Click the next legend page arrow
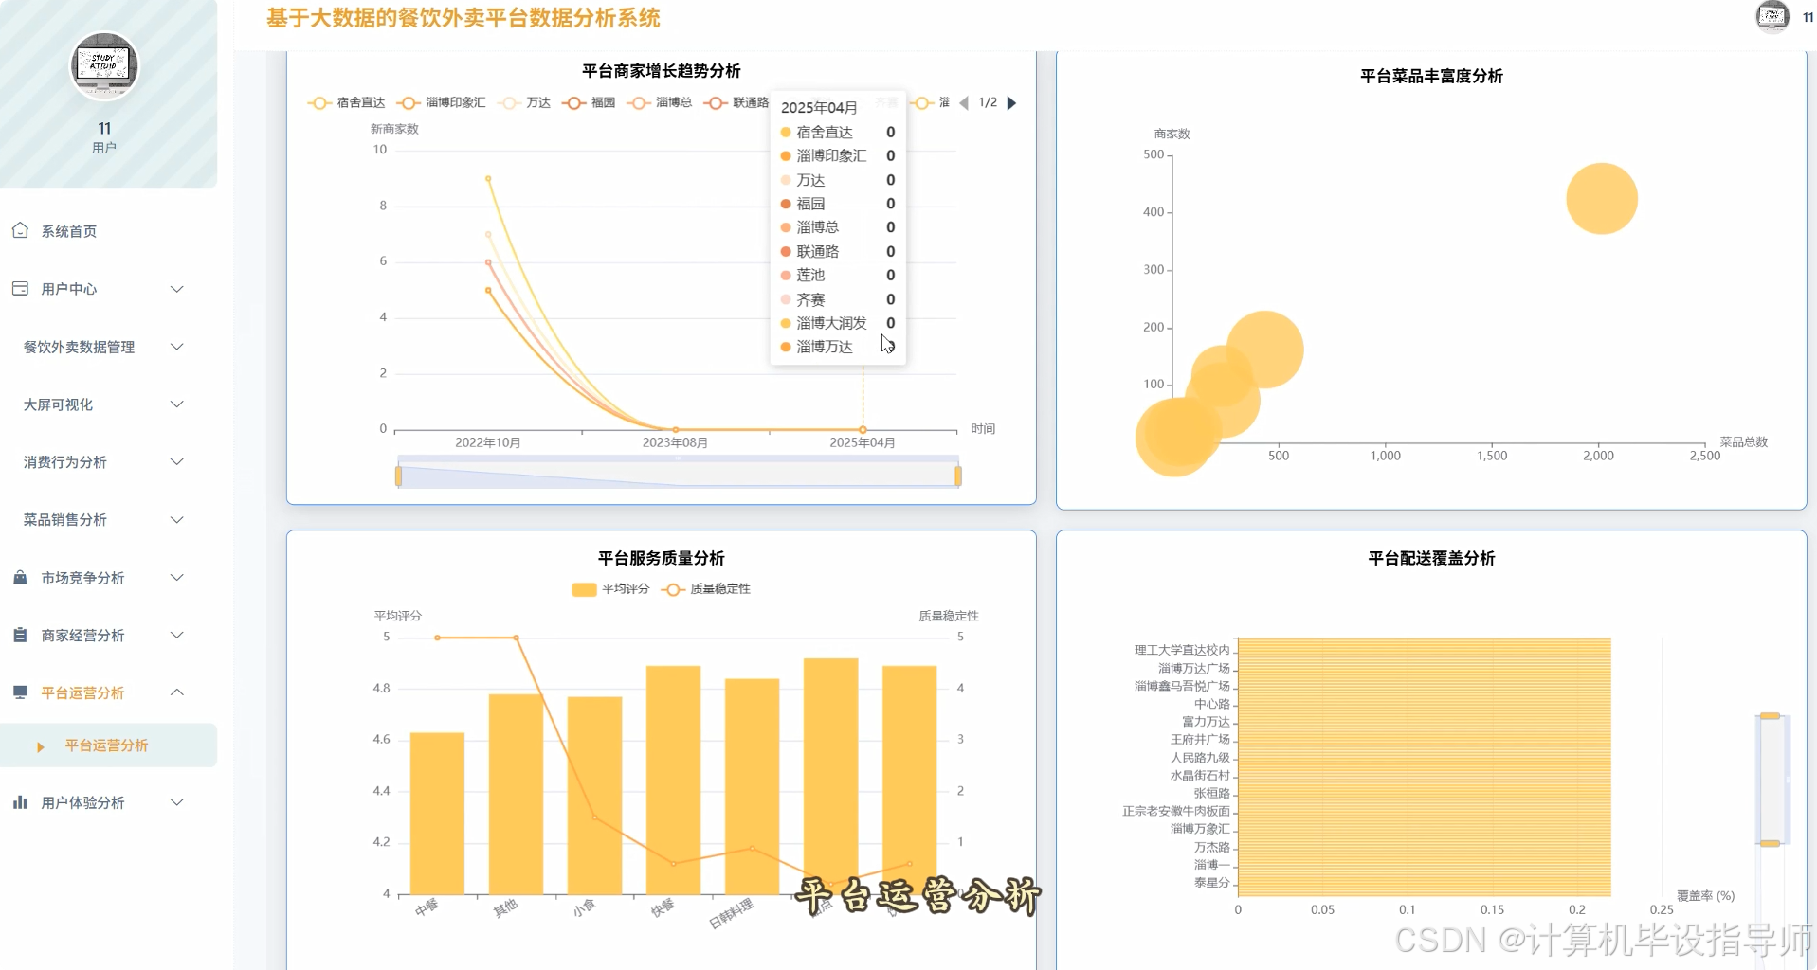 coord(1011,102)
